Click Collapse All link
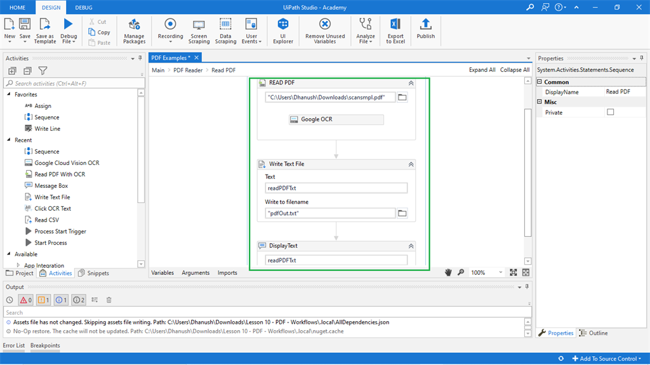Viewport: 650px width, 365px height. click(515, 70)
